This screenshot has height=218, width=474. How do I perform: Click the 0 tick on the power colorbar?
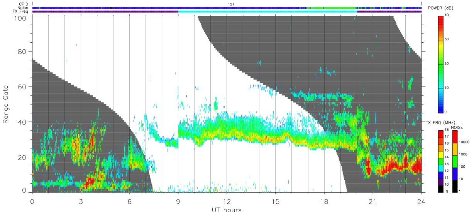click(446, 112)
